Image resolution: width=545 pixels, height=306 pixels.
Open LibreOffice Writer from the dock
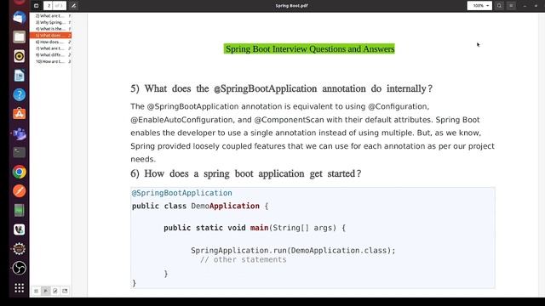click(x=19, y=76)
